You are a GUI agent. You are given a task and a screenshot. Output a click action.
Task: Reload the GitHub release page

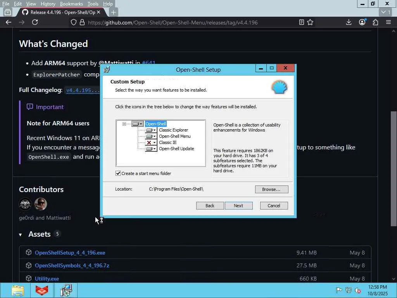point(35,22)
